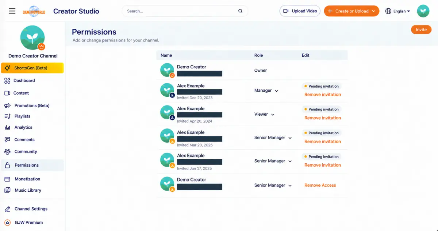Open Content in the sidebar
Viewport: 438px width, 231px height.
tap(21, 93)
